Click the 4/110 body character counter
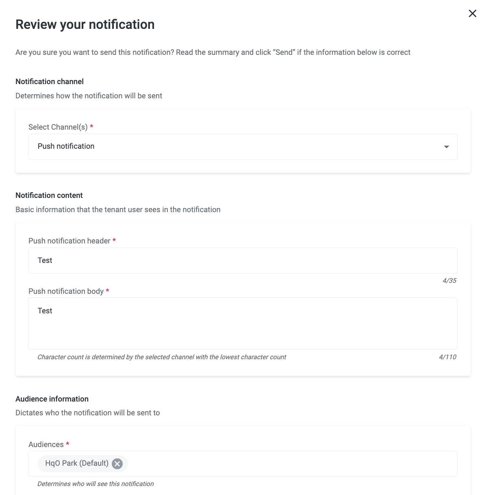The width and height of the screenshot is (486, 495). coord(447,357)
